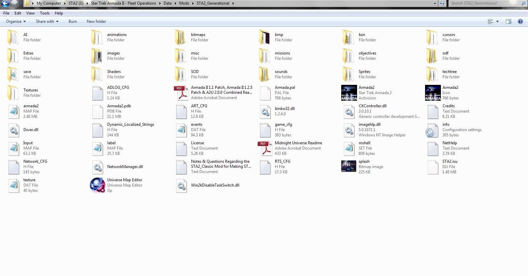Image resolution: width=528 pixels, height=276 pixels.
Task: Select the Universe Map Editor application icon
Action: [97, 185]
